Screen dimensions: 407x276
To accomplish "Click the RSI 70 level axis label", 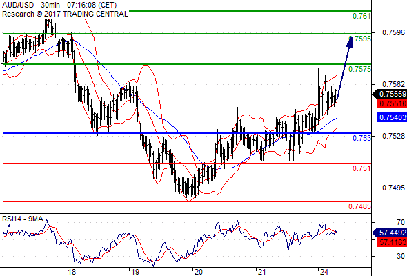I will pyautogui.click(x=401, y=222).
